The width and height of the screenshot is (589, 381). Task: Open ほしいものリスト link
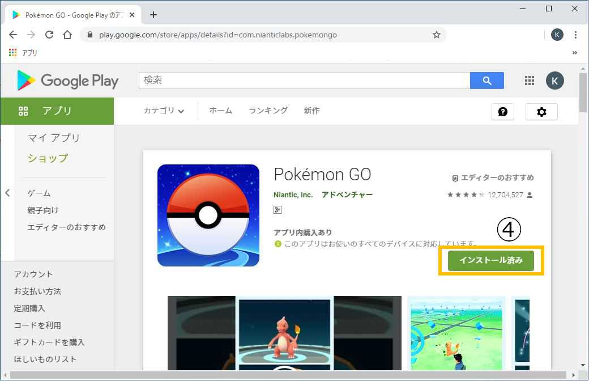pos(45,359)
